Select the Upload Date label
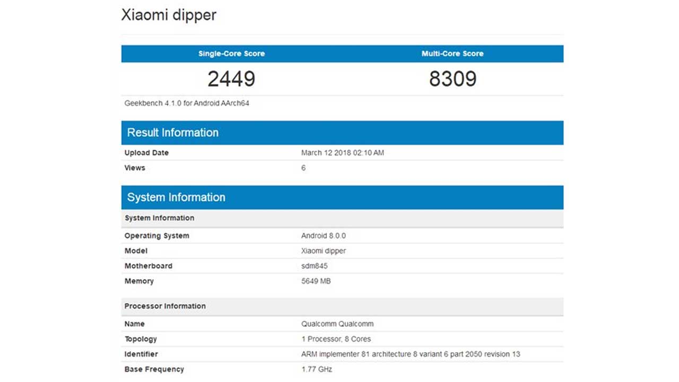The image size is (679, 382). point(146,153)
